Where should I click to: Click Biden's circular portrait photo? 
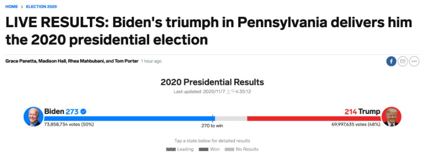tap(33, 117)
